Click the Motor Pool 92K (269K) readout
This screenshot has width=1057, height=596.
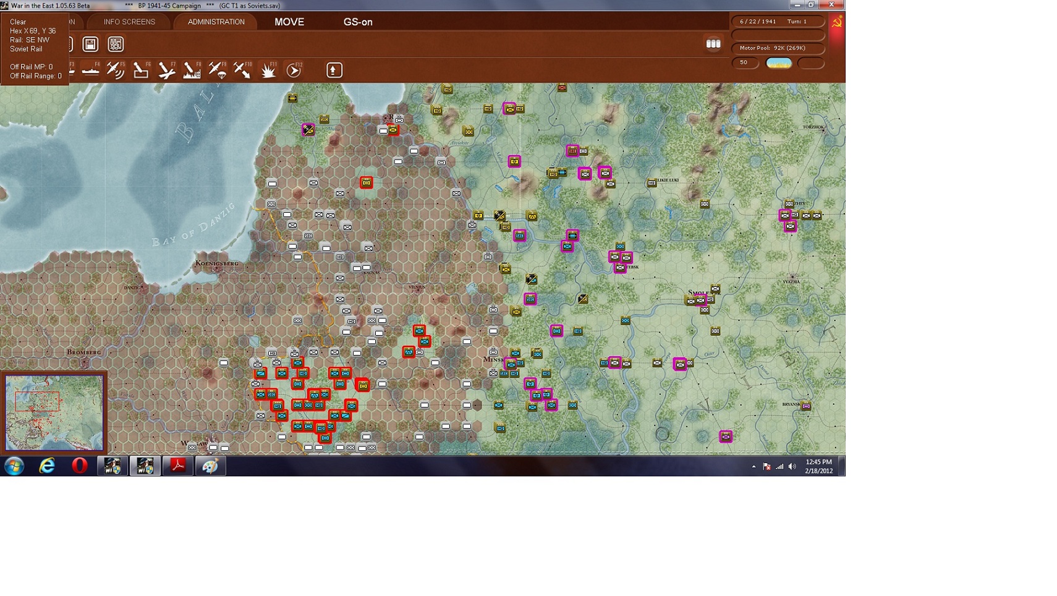coord(778,48)
